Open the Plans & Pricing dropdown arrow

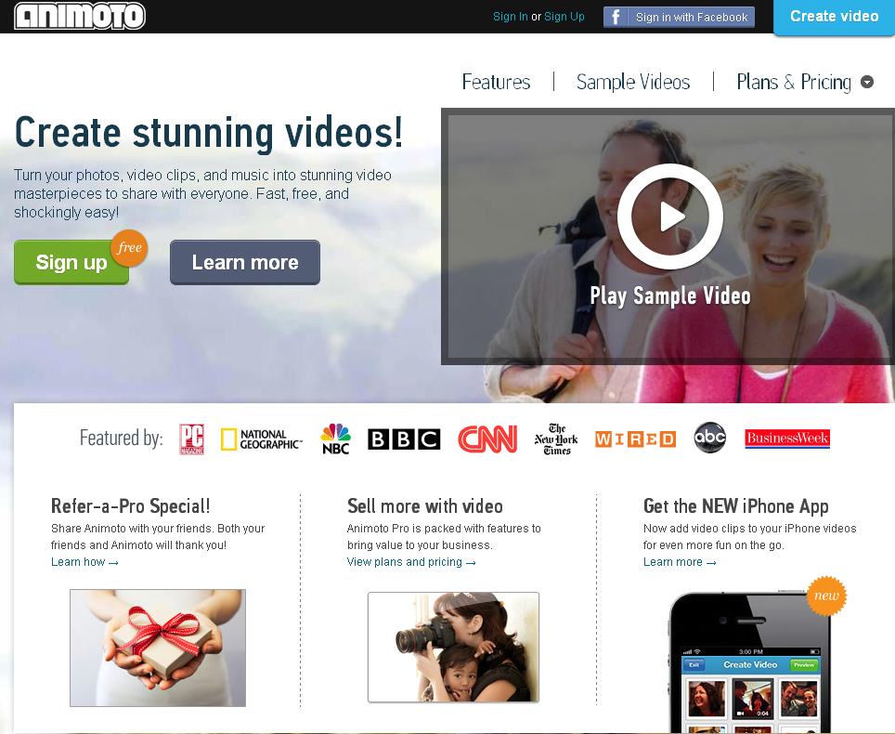click(866, 83)
